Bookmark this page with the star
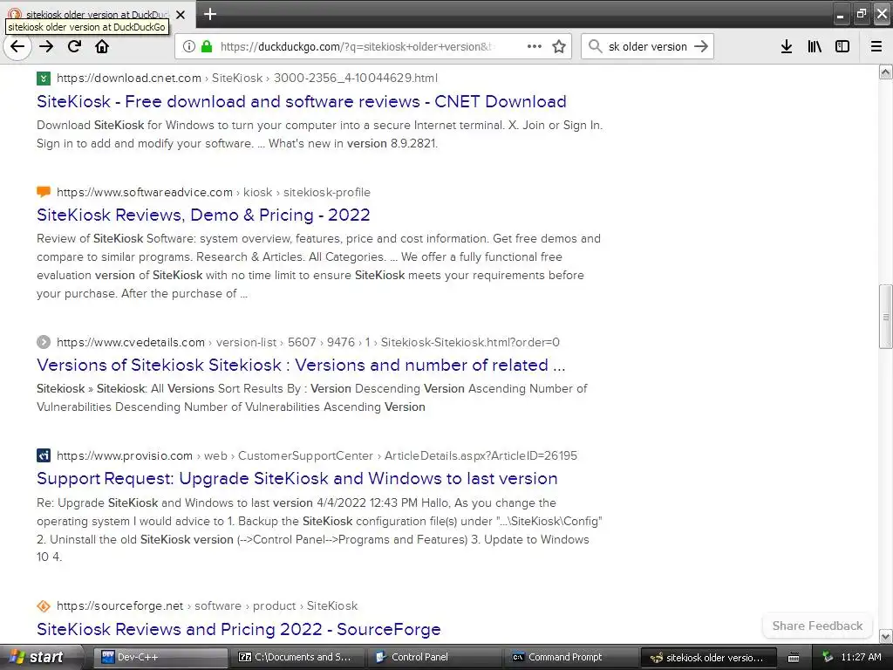This screenshot has width=893, height=670. click(x=559, y=47)
